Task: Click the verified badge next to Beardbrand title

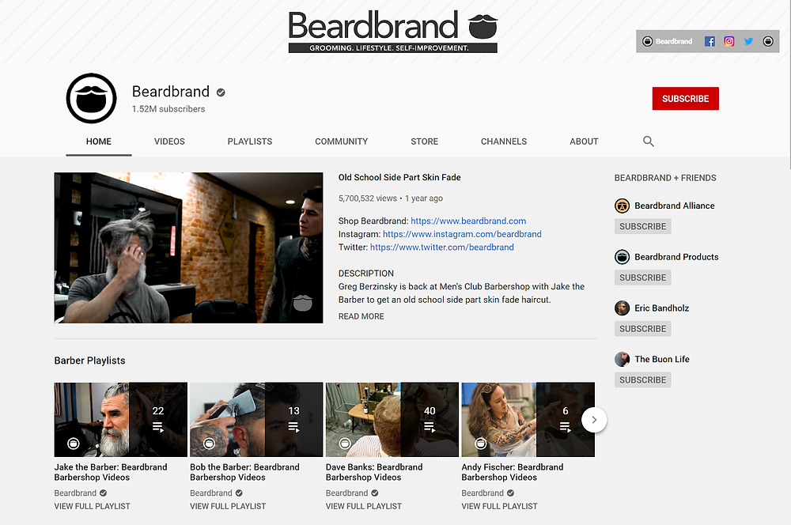Action: pyautogui.click(x=221, y=93)
